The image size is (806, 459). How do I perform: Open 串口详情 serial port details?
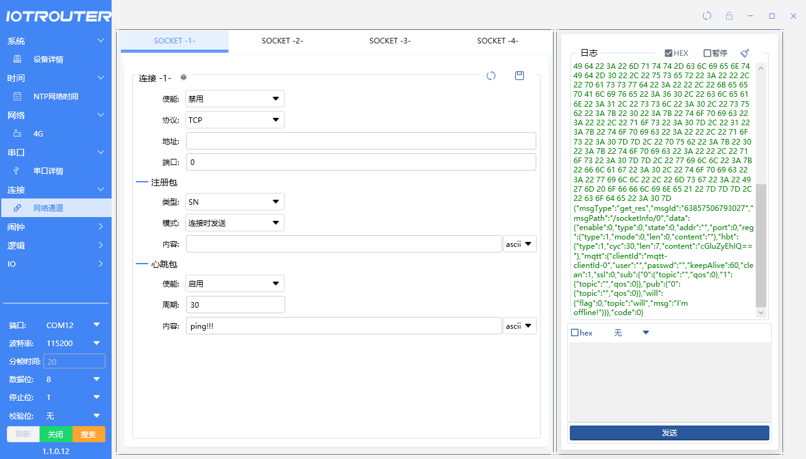(48, 171)
